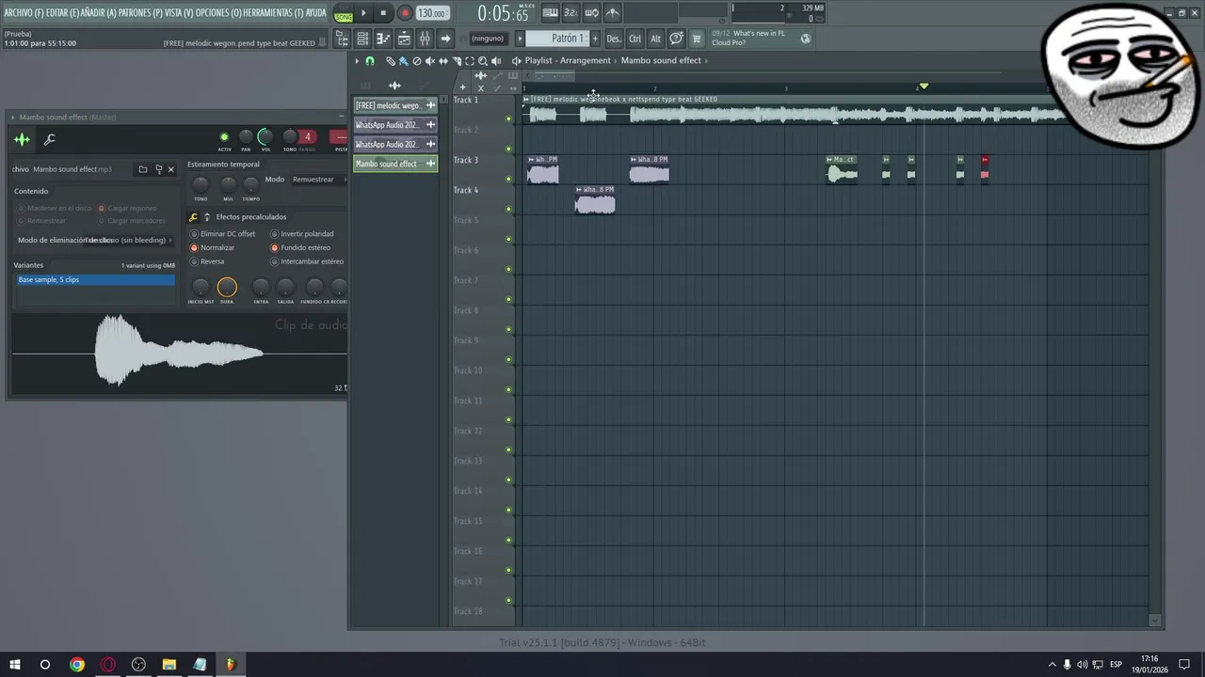
Task: Open the Piano roll icon
Action: 383,39
